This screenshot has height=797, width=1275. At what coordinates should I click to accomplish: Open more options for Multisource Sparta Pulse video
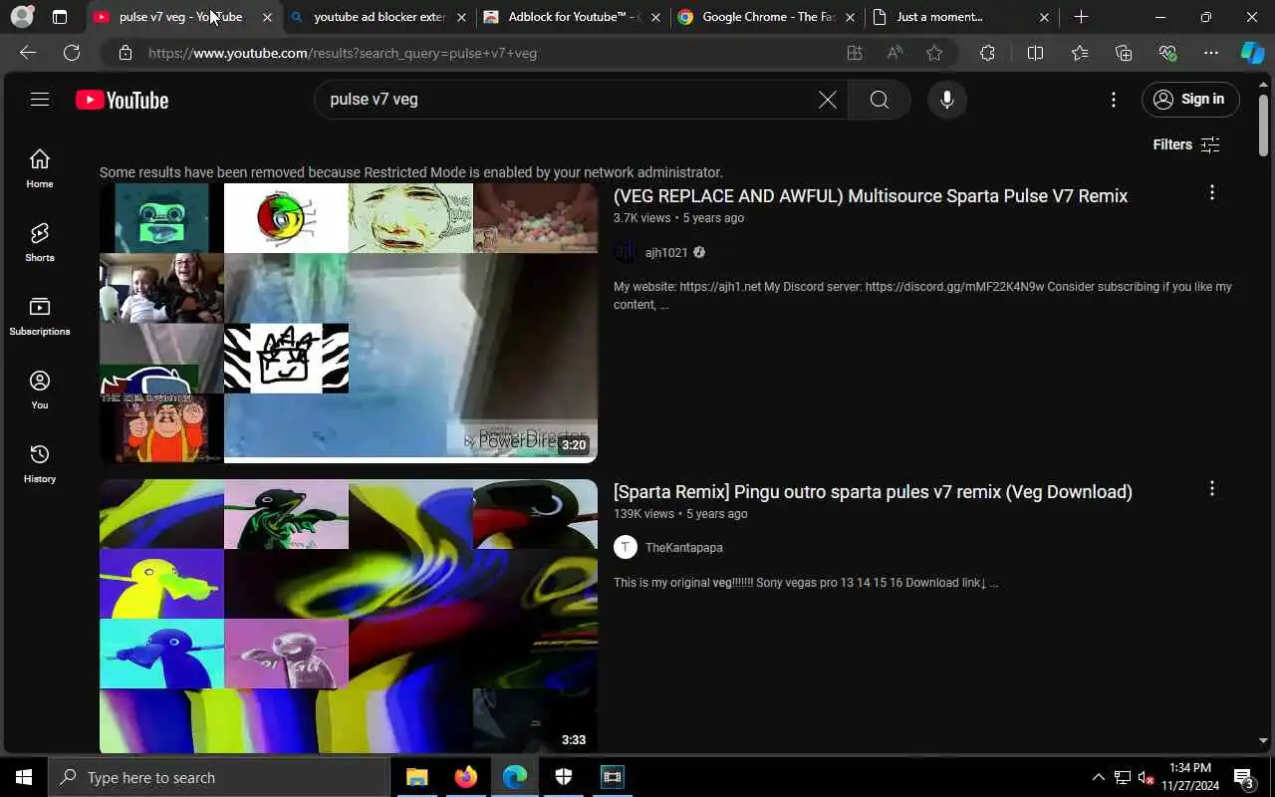(1212, 192)
